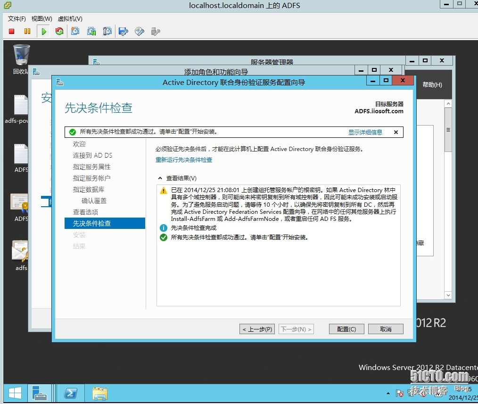Click the restart VM icon
The image size is (478, 404).
click(x=59, y=32)
